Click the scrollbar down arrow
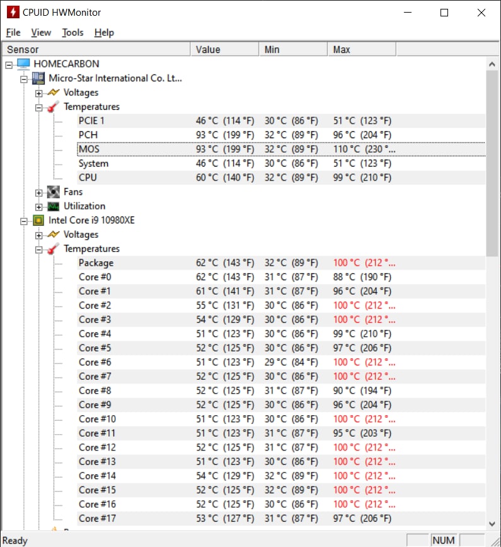The image size is (501, 547). [492, 524]
